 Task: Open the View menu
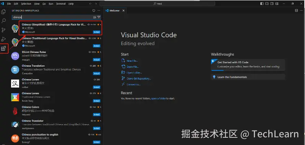(37, 4)
